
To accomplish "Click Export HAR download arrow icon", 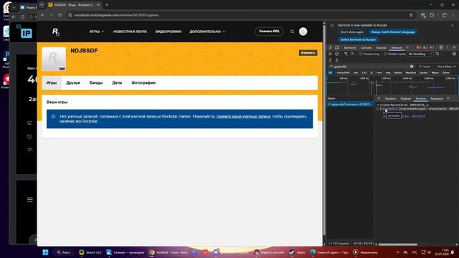I will [336, 59].
